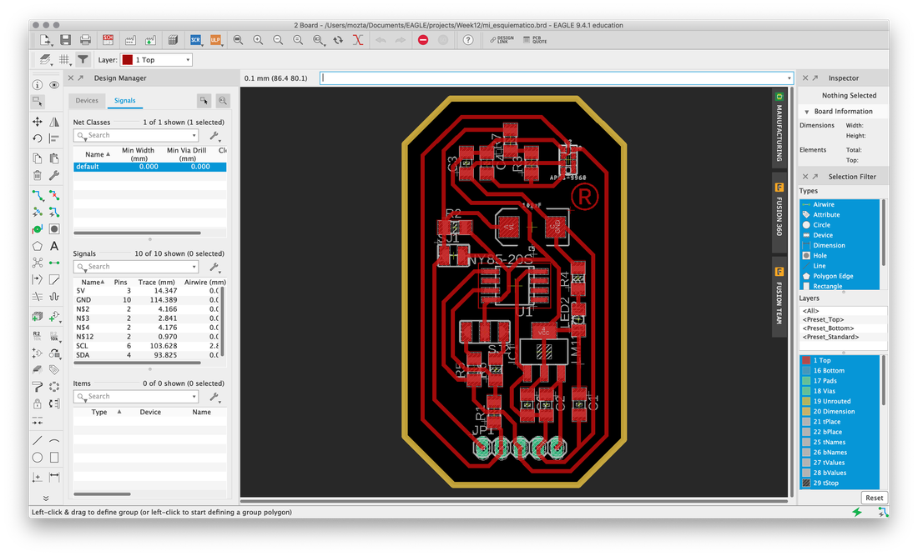The image size is (918, 556).
Task: Select the Preset_Top layer preset
Action: click(x=823, y=319)
